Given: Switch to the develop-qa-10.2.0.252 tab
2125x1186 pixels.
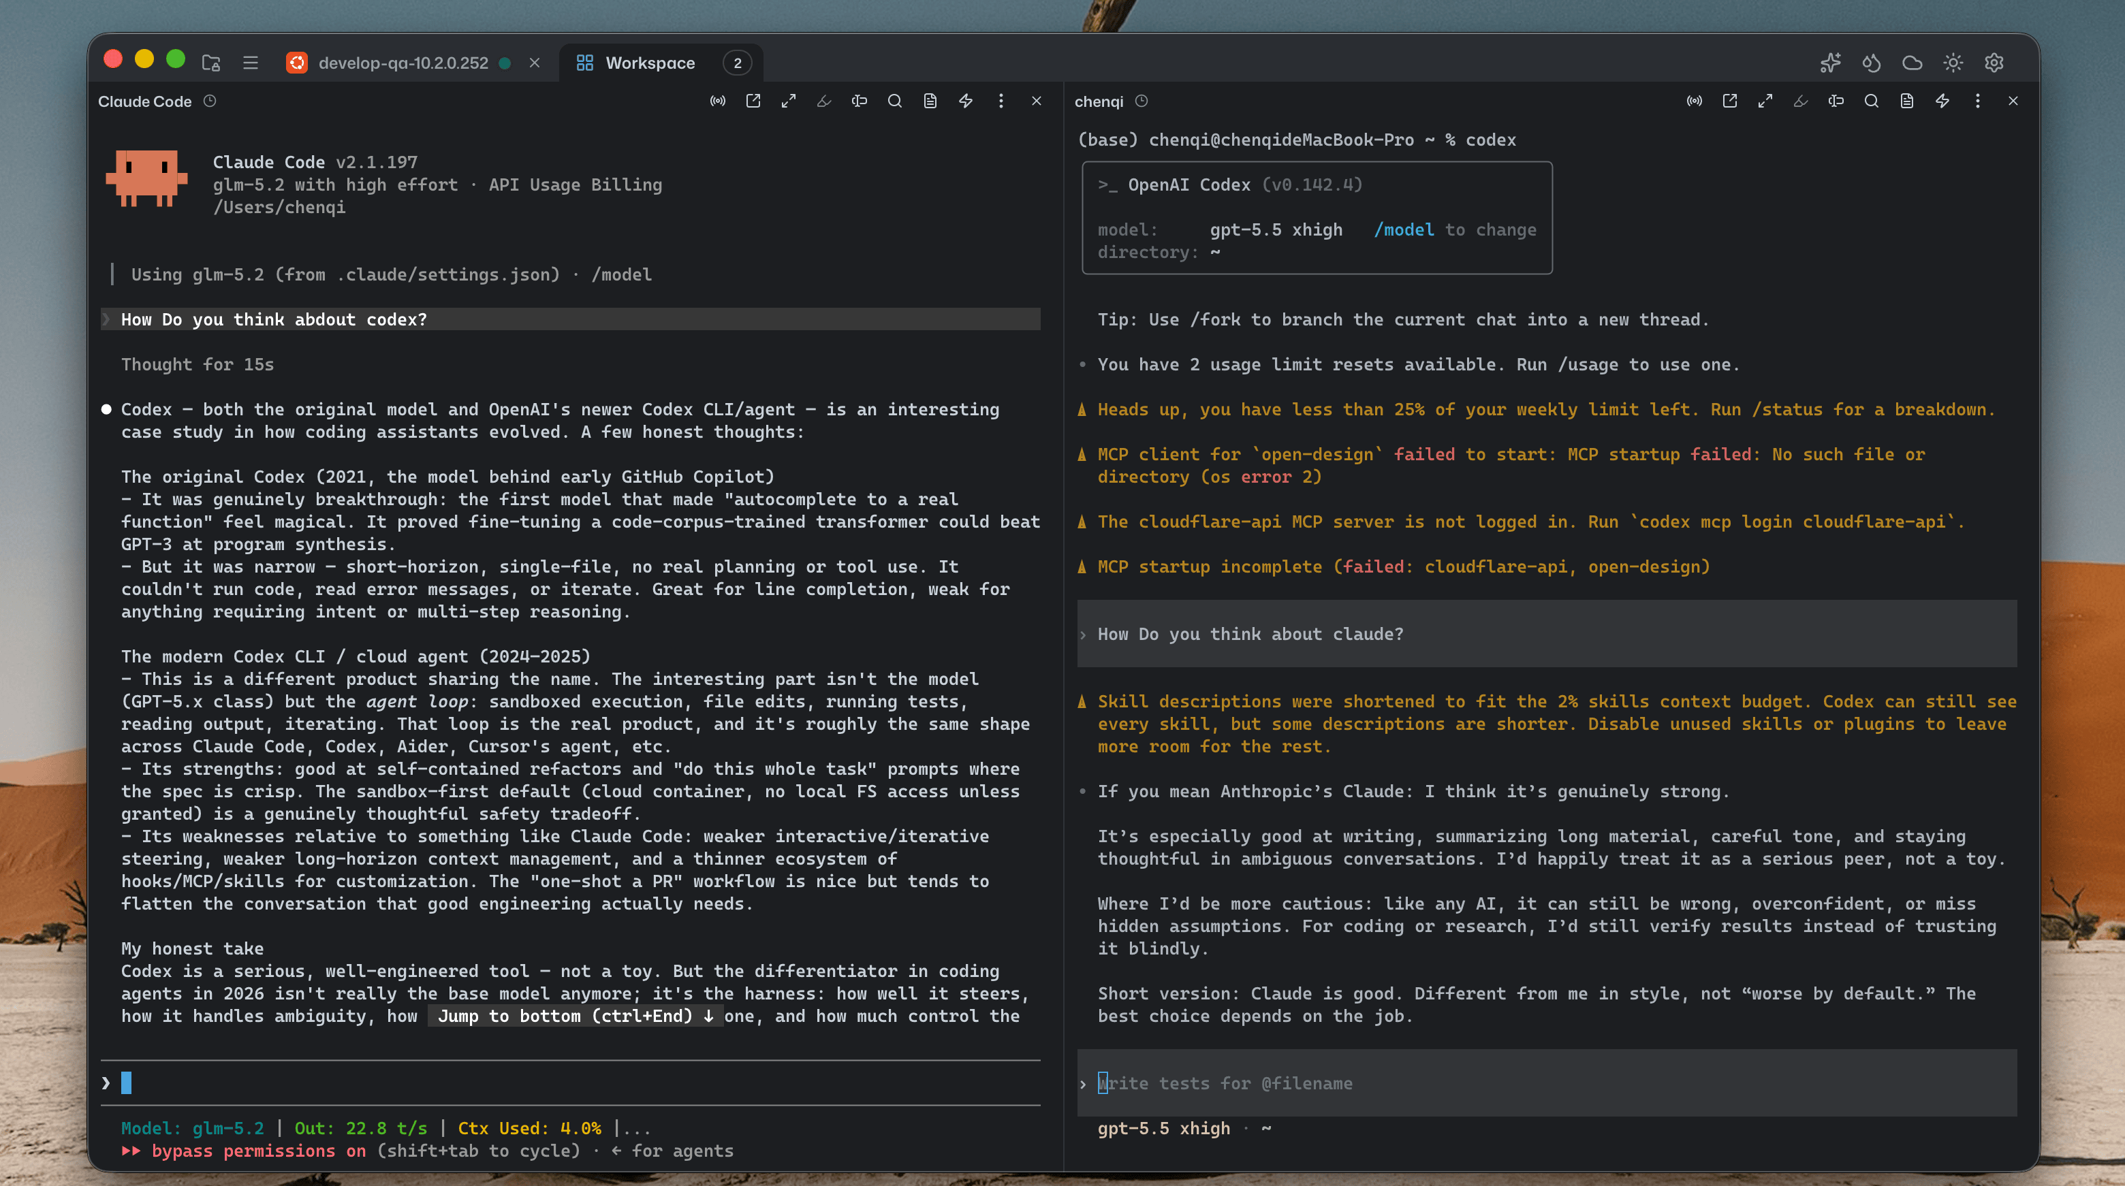Looking at the screenshot, I should [x=403, y=63].
